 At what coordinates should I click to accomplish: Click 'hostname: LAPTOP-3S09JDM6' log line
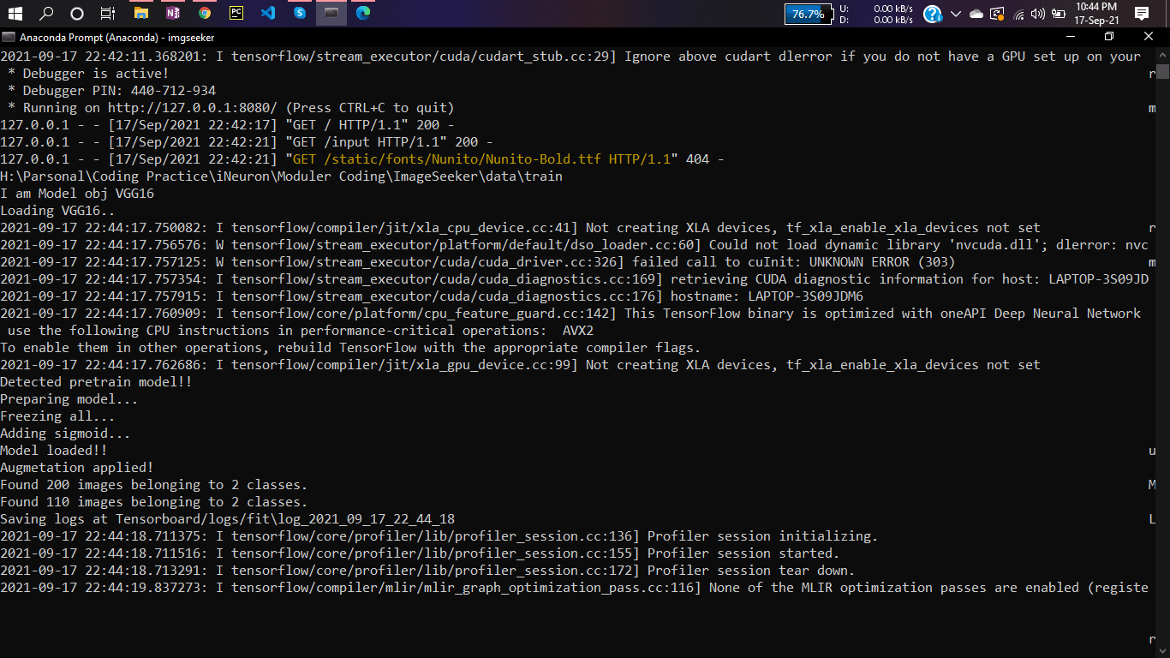coord(432,296)
